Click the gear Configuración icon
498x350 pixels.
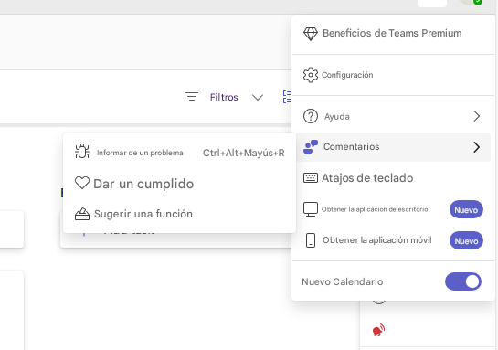click(311, 75)
